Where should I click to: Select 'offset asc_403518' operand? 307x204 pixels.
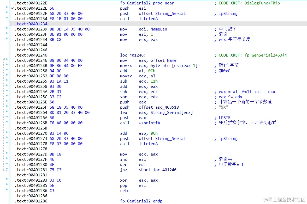[159, 107]
